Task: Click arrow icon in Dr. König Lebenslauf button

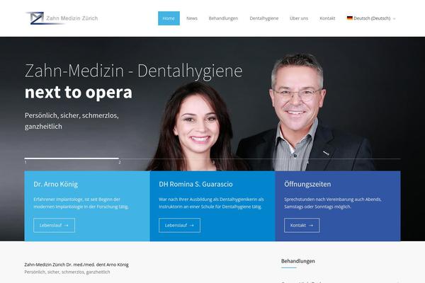Action: point(66,225)
